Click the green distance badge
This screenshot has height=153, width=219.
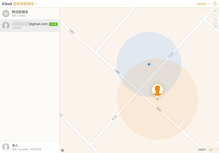click(x=53, y=24)
